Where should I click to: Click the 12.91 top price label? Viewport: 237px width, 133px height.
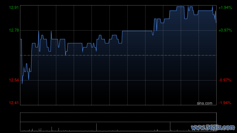[x=14, y=7]
